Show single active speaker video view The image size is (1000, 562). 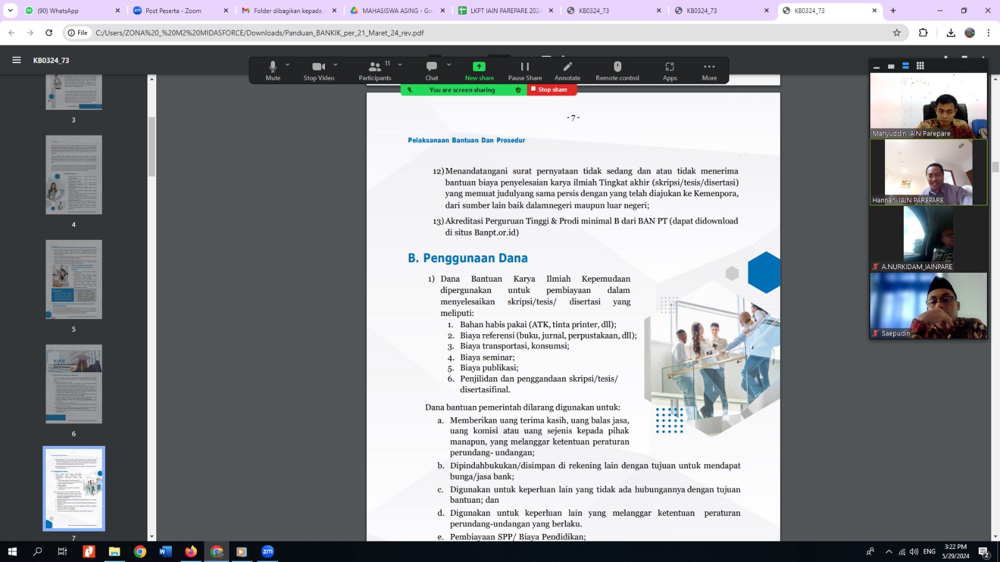tap(891, 66)
